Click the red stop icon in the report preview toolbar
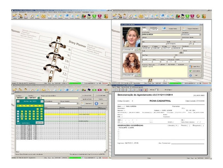The width and height of the screenshot is (223, 168). [145, 90]
